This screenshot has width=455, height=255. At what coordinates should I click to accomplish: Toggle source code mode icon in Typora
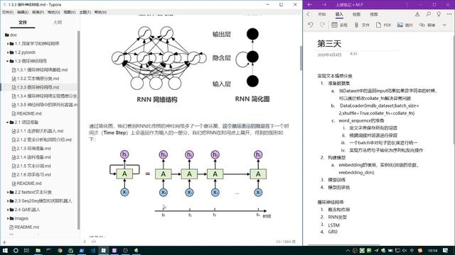tap(94, 242)
